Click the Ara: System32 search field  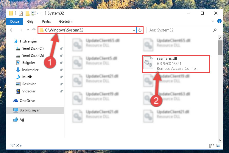(180, 30)
